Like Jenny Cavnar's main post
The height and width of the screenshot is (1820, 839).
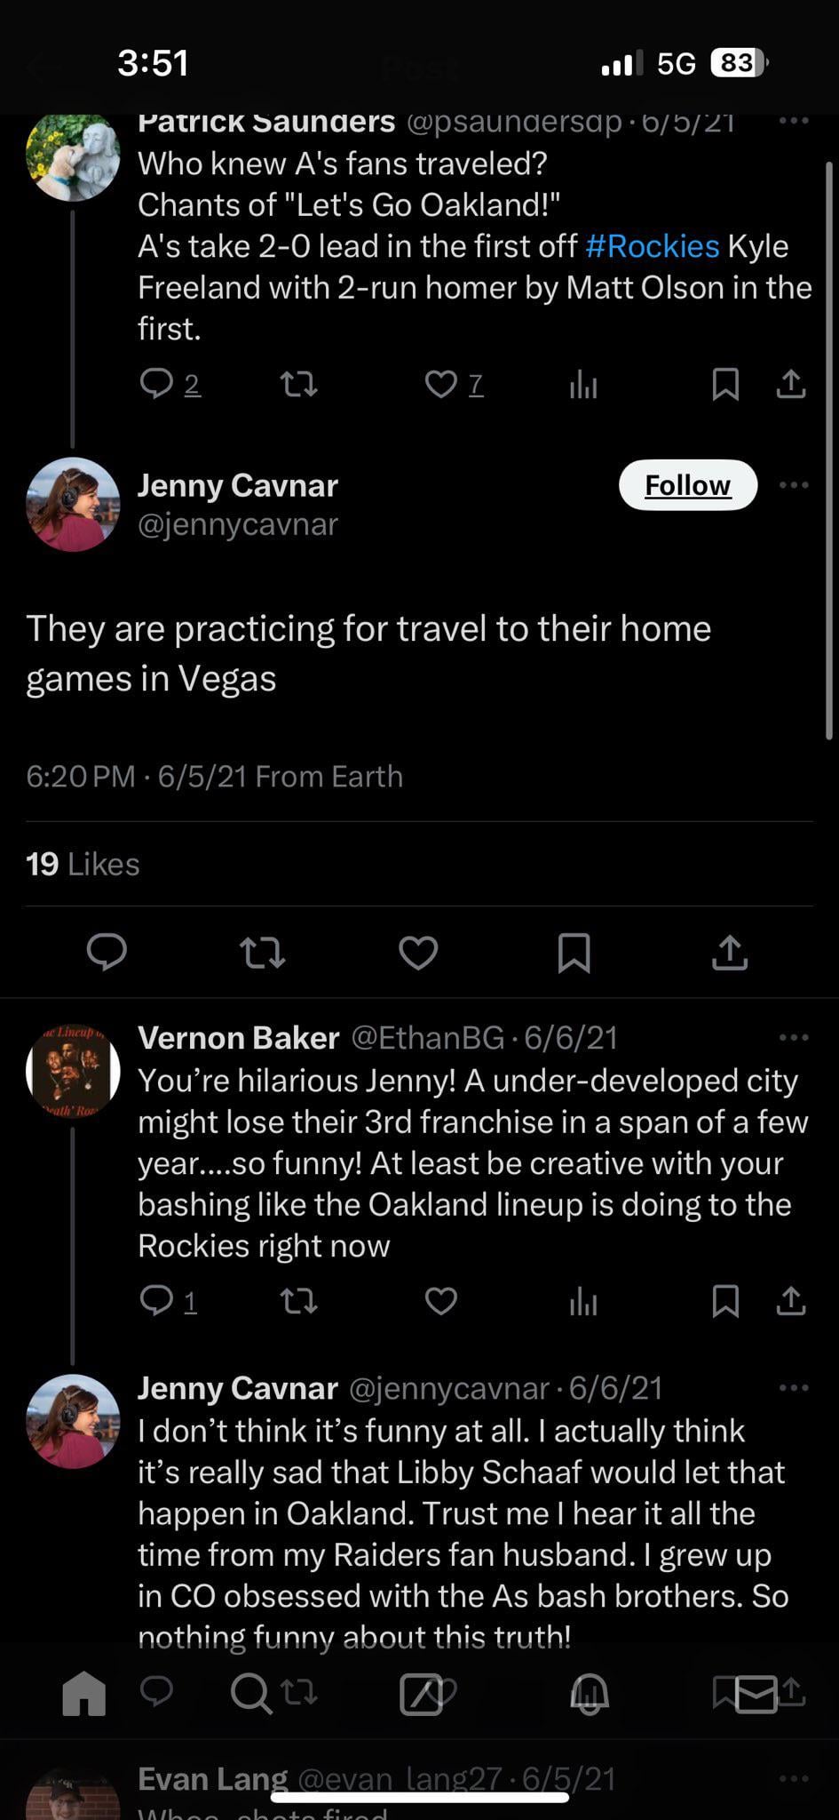coord(418,953)
